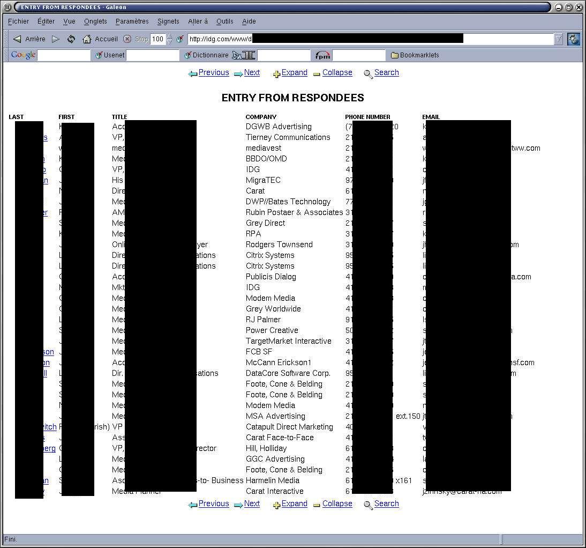586x548 pixels.
Task: Reload the page with the refresh icon
Action: click(x=71, y=39)
